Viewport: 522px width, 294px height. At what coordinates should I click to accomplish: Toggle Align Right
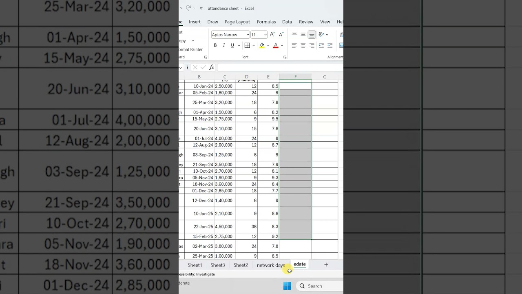pyautogui.click(x=312, y=45)
